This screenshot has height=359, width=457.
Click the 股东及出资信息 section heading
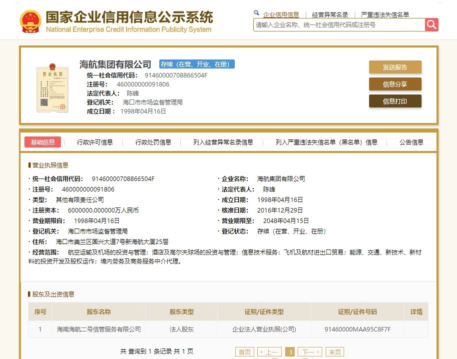tap(53, 294)
